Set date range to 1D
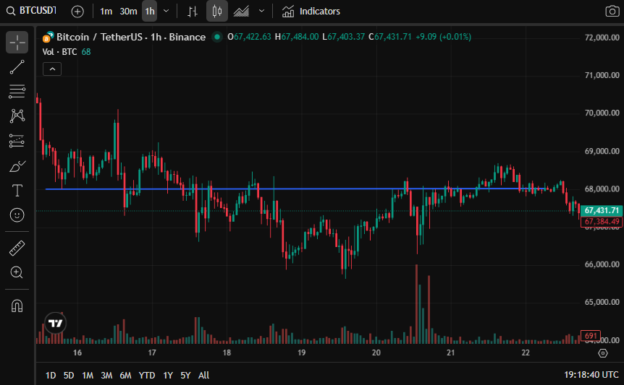Viewport: 624px width, 385px height. (x=51, y=375)
